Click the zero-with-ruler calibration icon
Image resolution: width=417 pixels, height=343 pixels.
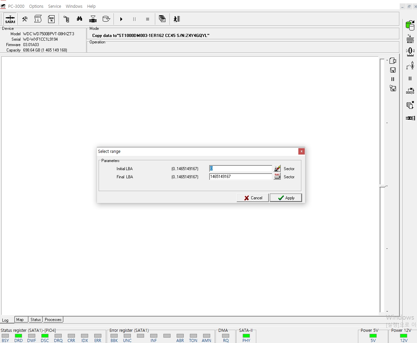point(410,52)
